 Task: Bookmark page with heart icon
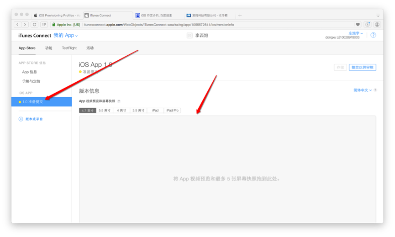(358, 24)
